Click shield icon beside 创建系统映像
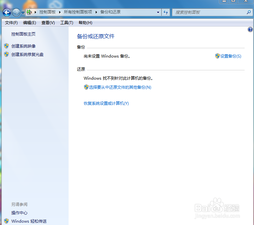 pos(6,46)
